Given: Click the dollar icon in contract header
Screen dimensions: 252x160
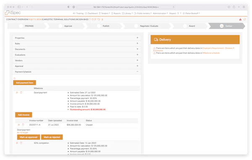Looking at the screenshot, I should pyautogui.click(x=102, y=19).
